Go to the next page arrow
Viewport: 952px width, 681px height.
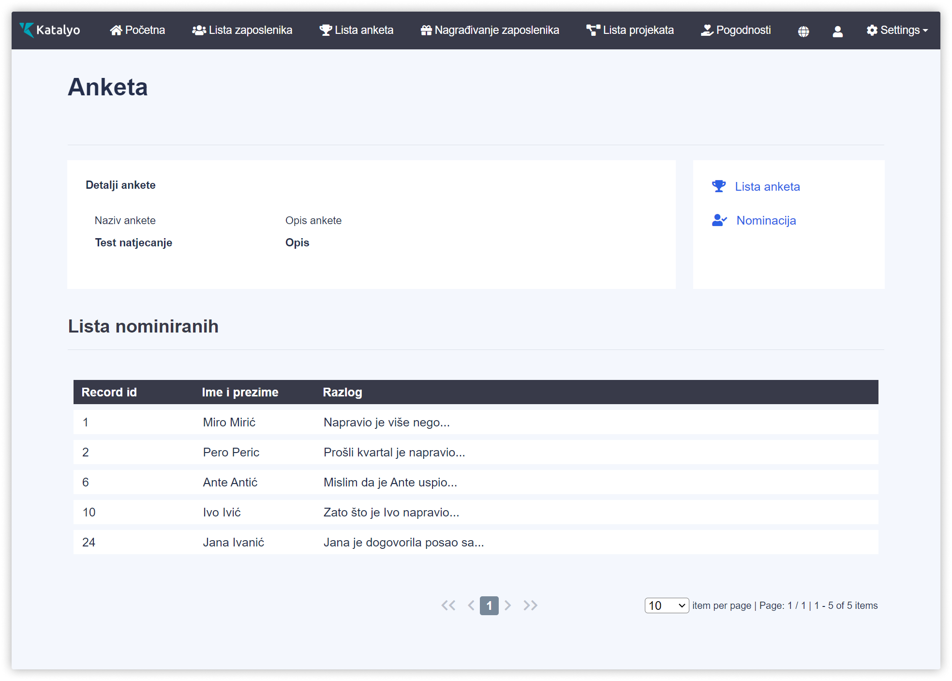[x=507, y=605]
